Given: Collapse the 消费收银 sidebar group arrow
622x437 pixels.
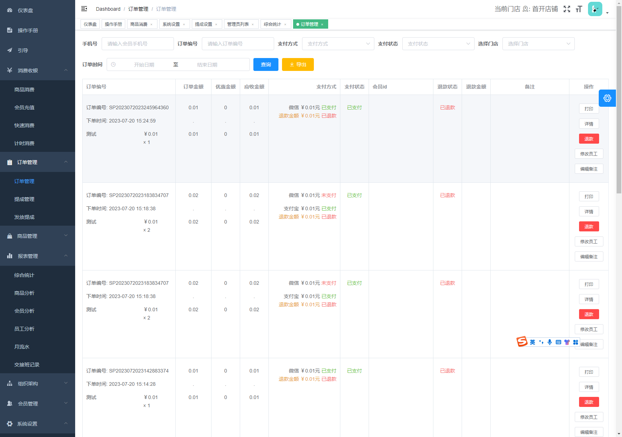Looking at the screenshot, I should coord(66,70).
